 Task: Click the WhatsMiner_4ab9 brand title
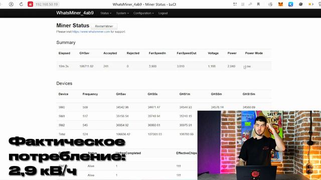[75, 13]
